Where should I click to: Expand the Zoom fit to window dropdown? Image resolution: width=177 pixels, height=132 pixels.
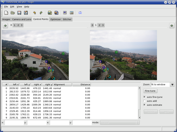point(172,85)
